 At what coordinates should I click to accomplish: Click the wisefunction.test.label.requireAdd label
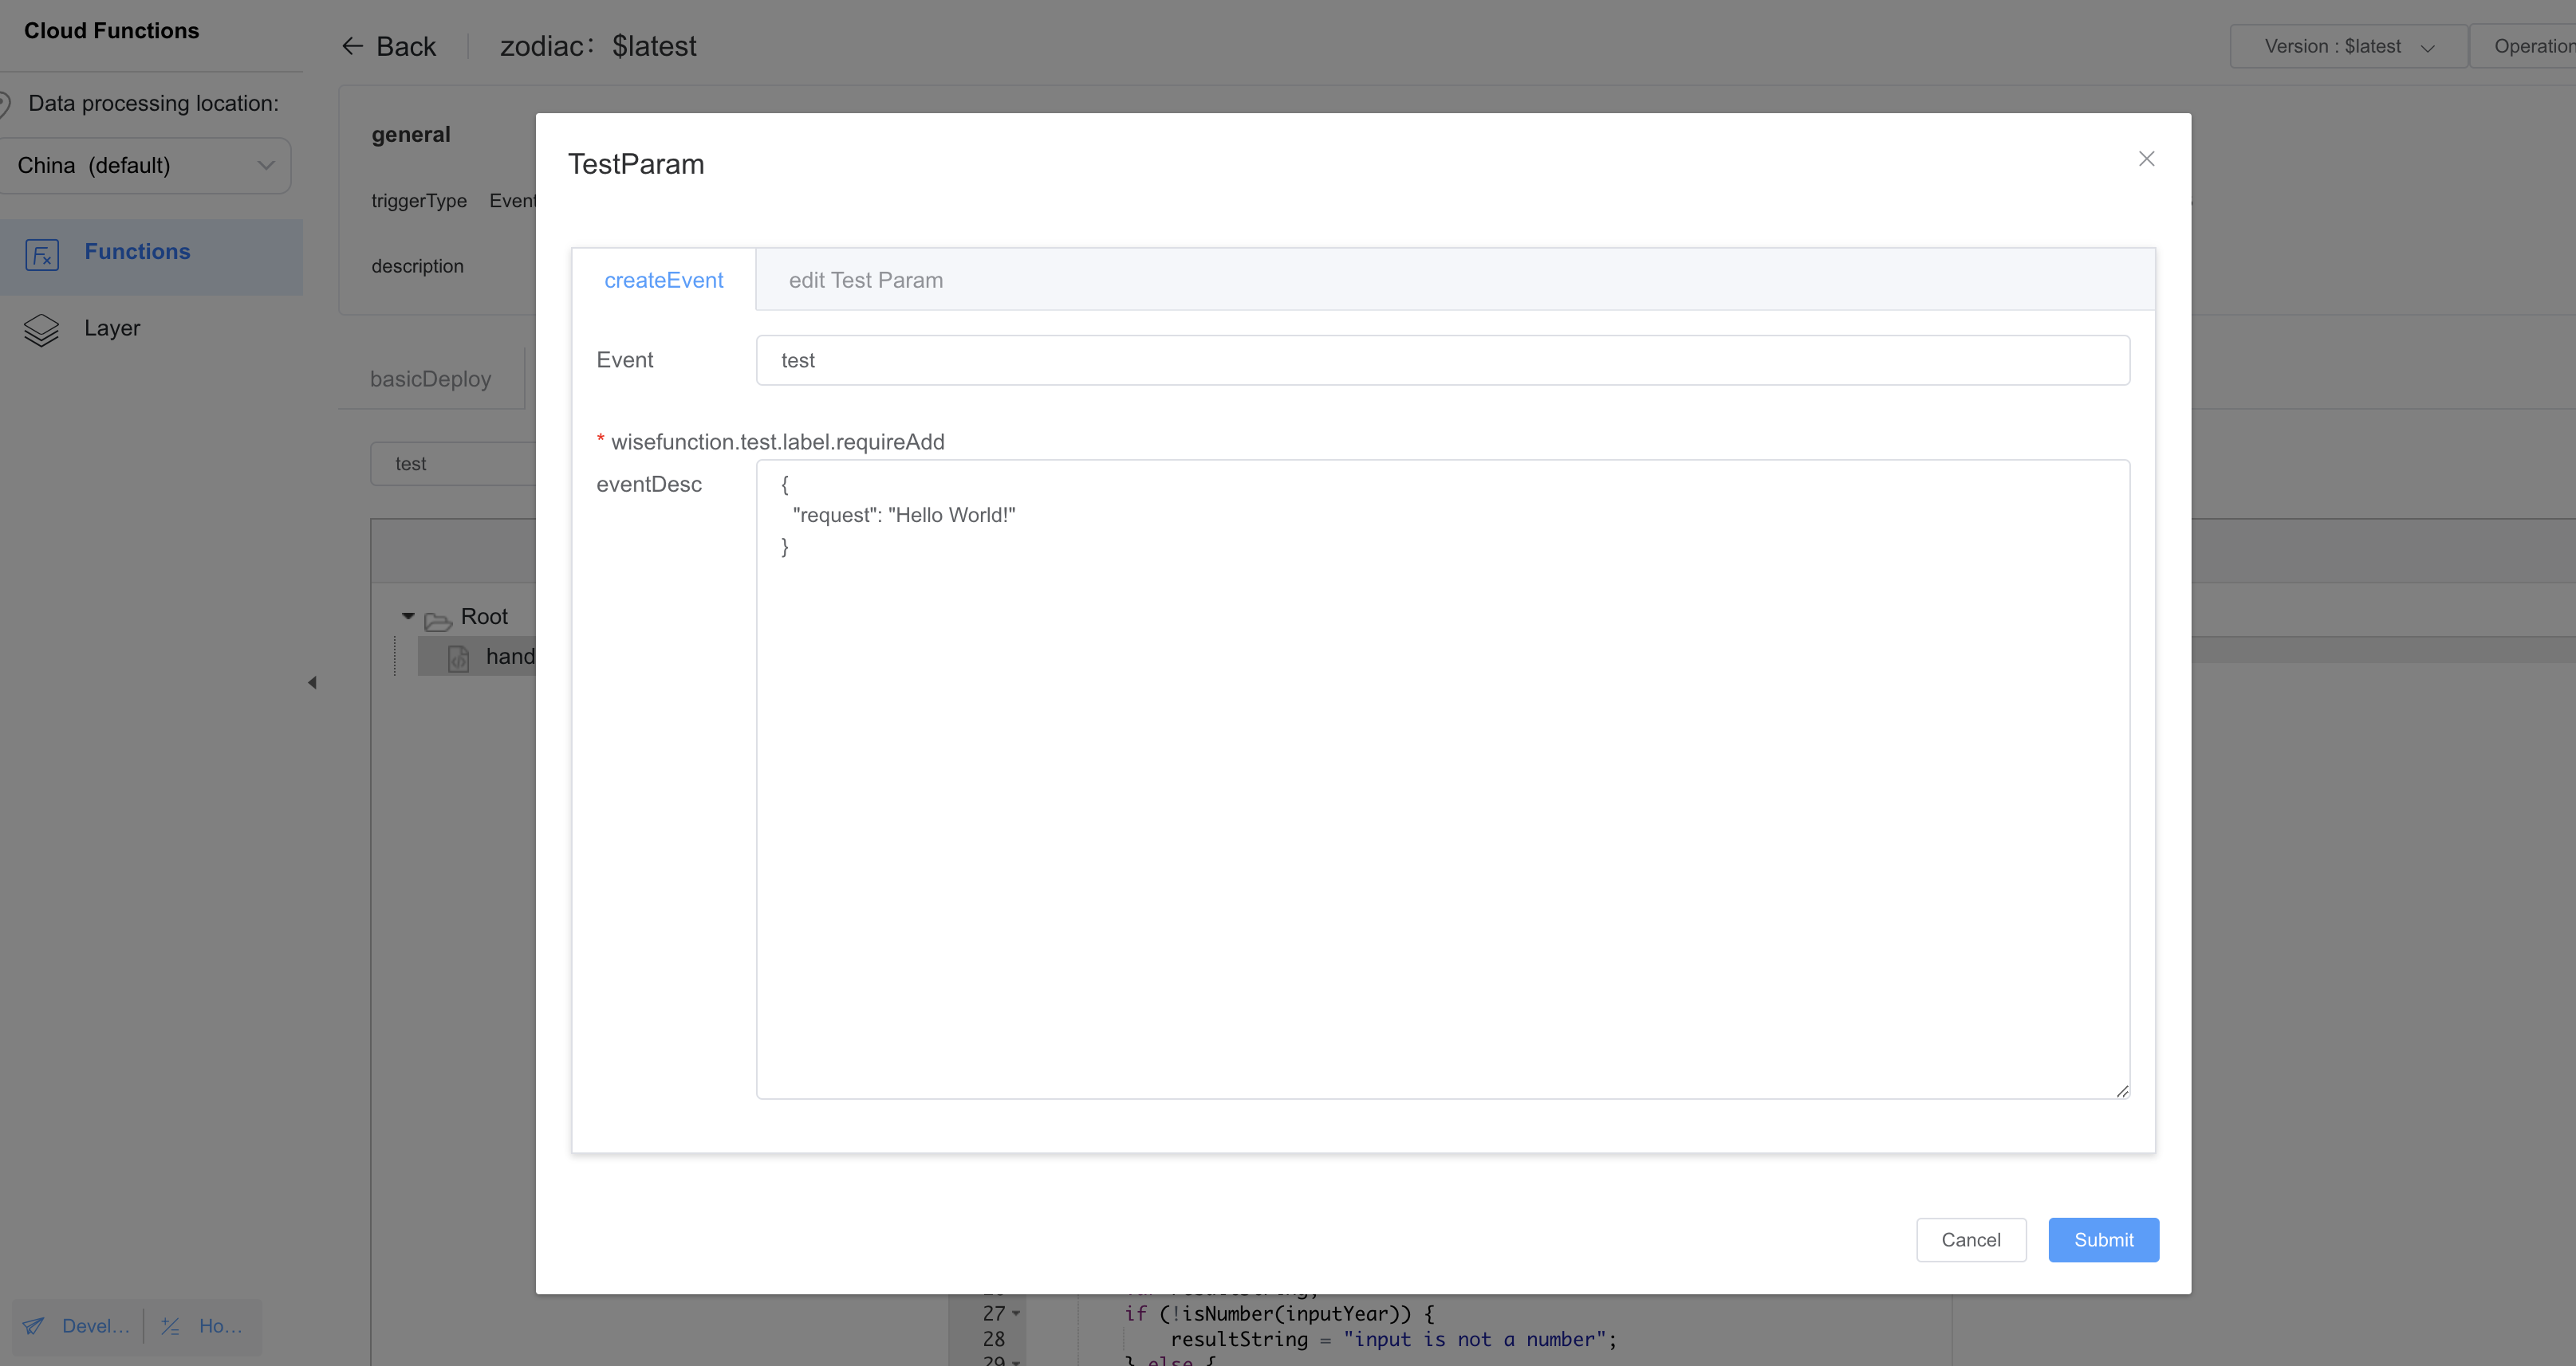(777, 442)
